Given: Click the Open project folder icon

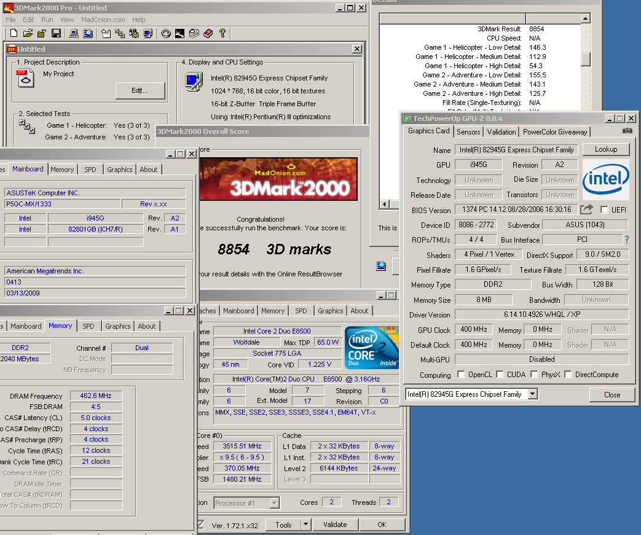Looking at the screenshot, I should point(28,33).
